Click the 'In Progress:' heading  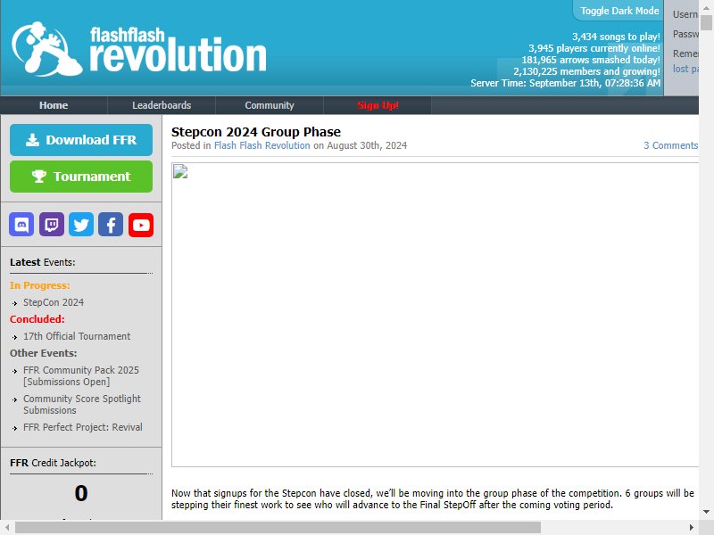coord(40,285)
